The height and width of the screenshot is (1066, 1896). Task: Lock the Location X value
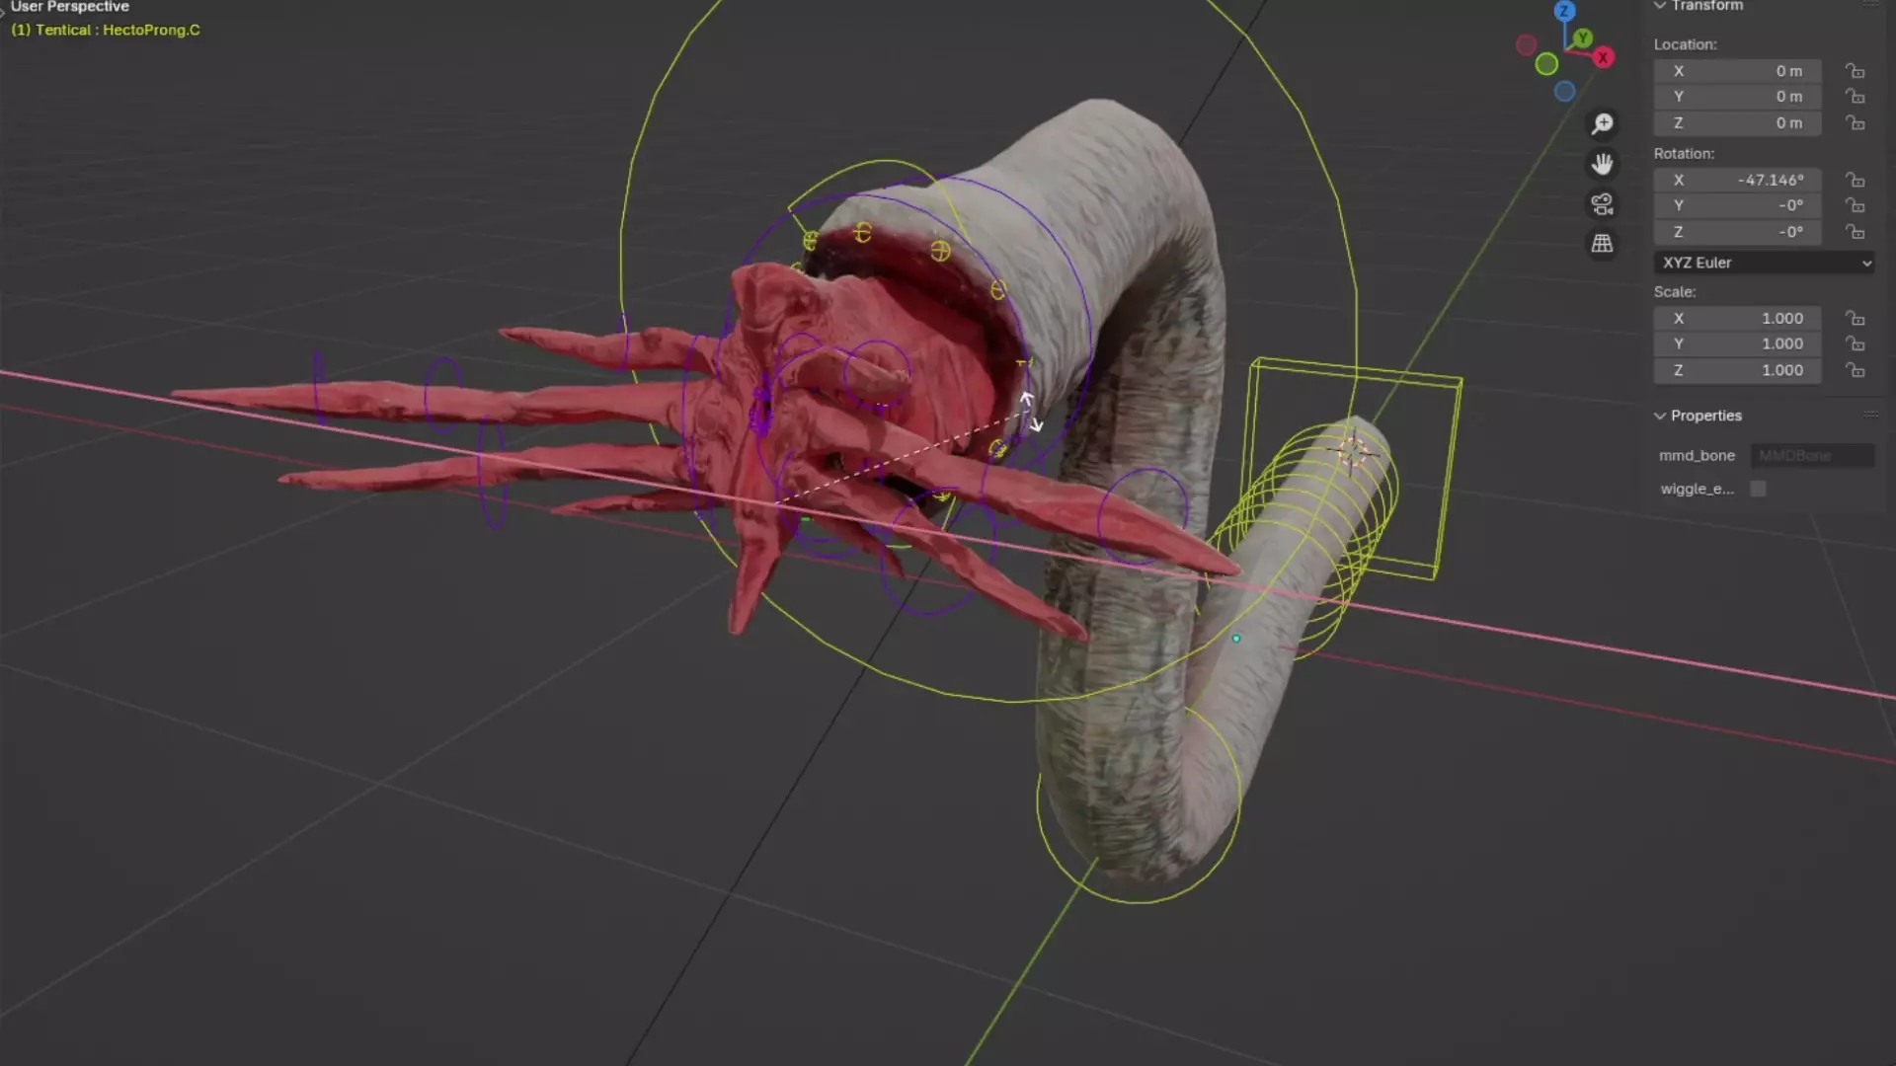pyautogui.click(x=1856, y=71)
